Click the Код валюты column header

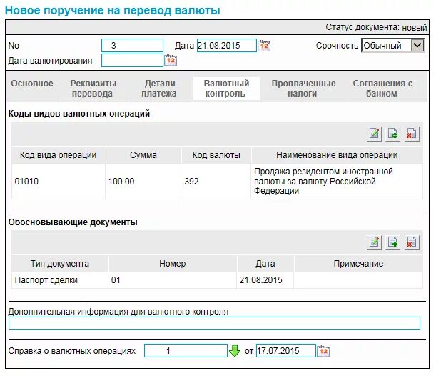(216, 155)
